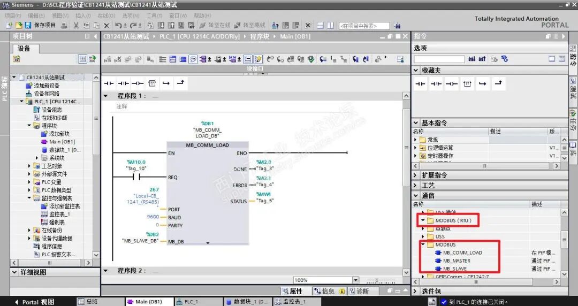Click the redo arrow in main toolbar

point(134,26)
